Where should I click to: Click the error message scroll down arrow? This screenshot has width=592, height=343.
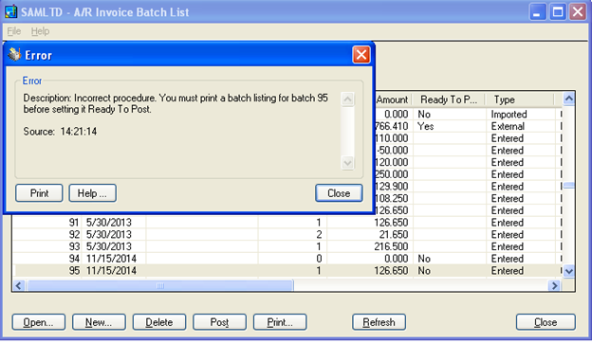tap(347, 163)
